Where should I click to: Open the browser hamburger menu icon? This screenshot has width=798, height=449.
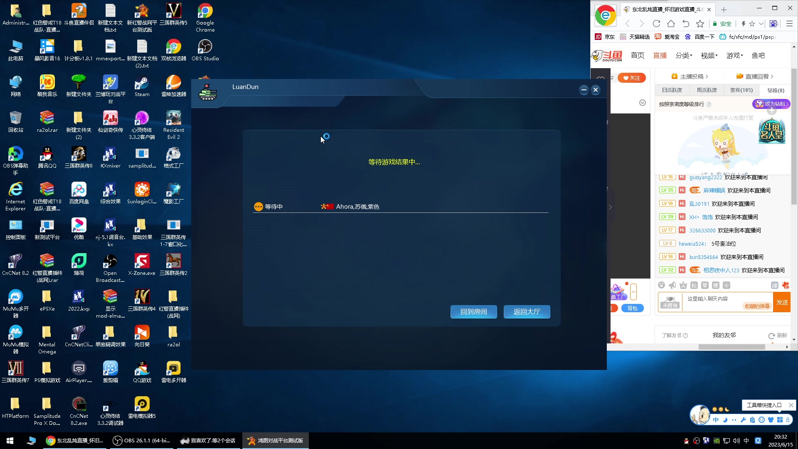coord(789,24)
